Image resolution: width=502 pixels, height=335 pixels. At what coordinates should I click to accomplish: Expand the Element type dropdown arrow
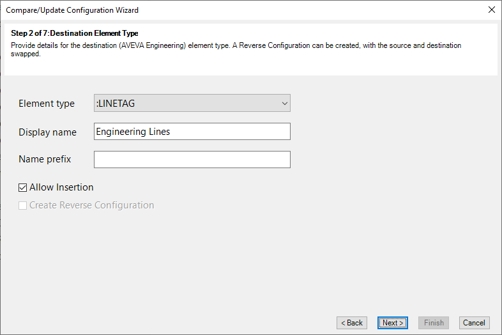click(284, 103)
